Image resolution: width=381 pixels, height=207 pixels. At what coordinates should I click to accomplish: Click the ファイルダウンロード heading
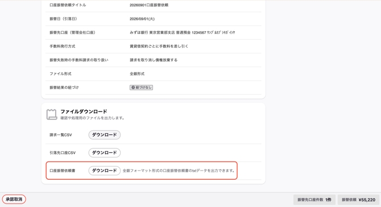click(x=84, y=111)
